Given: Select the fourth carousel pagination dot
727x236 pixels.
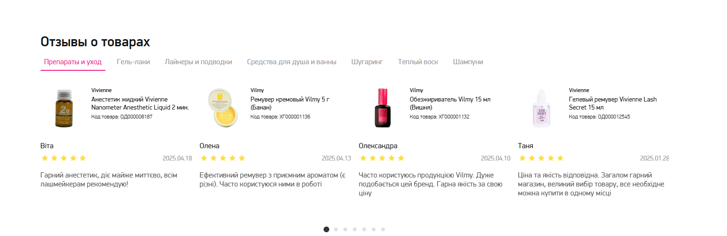Looking at the screenshot, I should 355,229.
